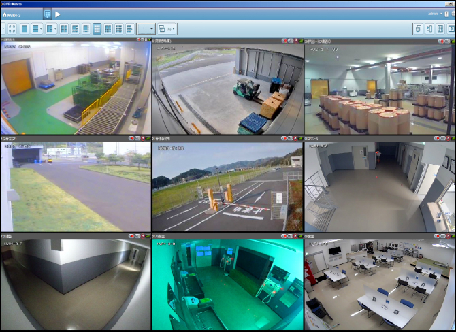Choose the selected 9-channel grid layout

click(x=97, y=29)
